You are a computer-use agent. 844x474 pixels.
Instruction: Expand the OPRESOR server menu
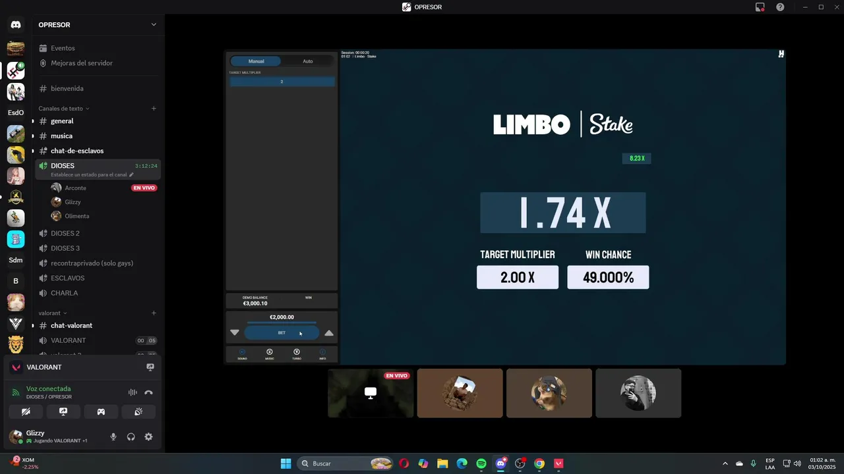(154, 25)
